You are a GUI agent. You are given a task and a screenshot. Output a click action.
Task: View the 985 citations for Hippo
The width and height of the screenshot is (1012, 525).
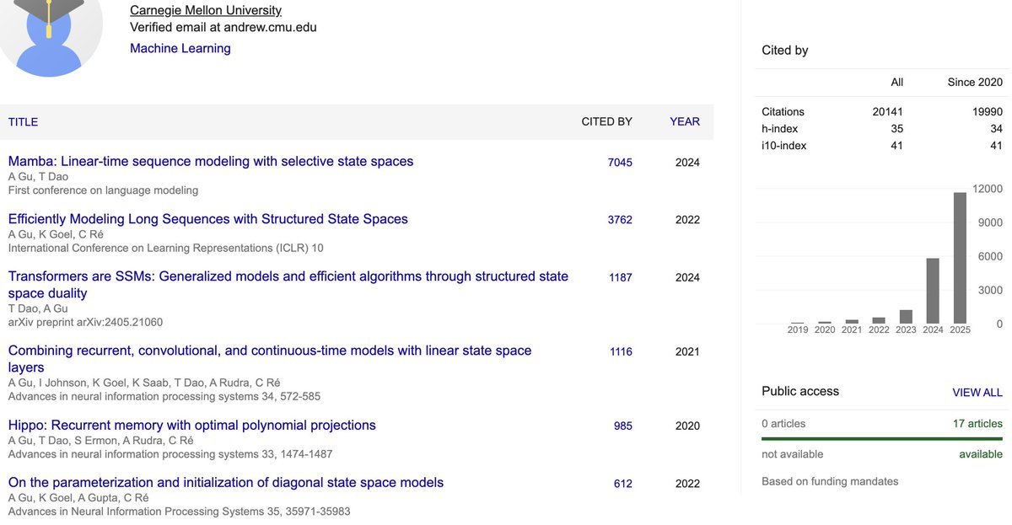pyautogui.click(x=623, y=426)
